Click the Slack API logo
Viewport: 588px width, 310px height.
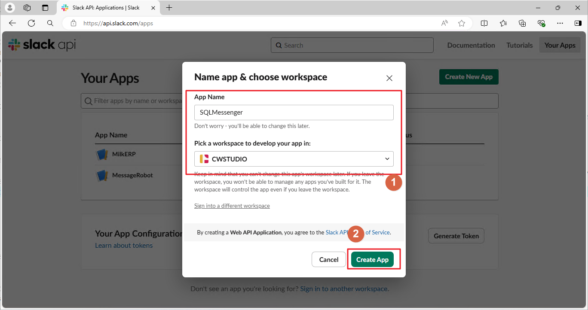[x=42, y=45]
